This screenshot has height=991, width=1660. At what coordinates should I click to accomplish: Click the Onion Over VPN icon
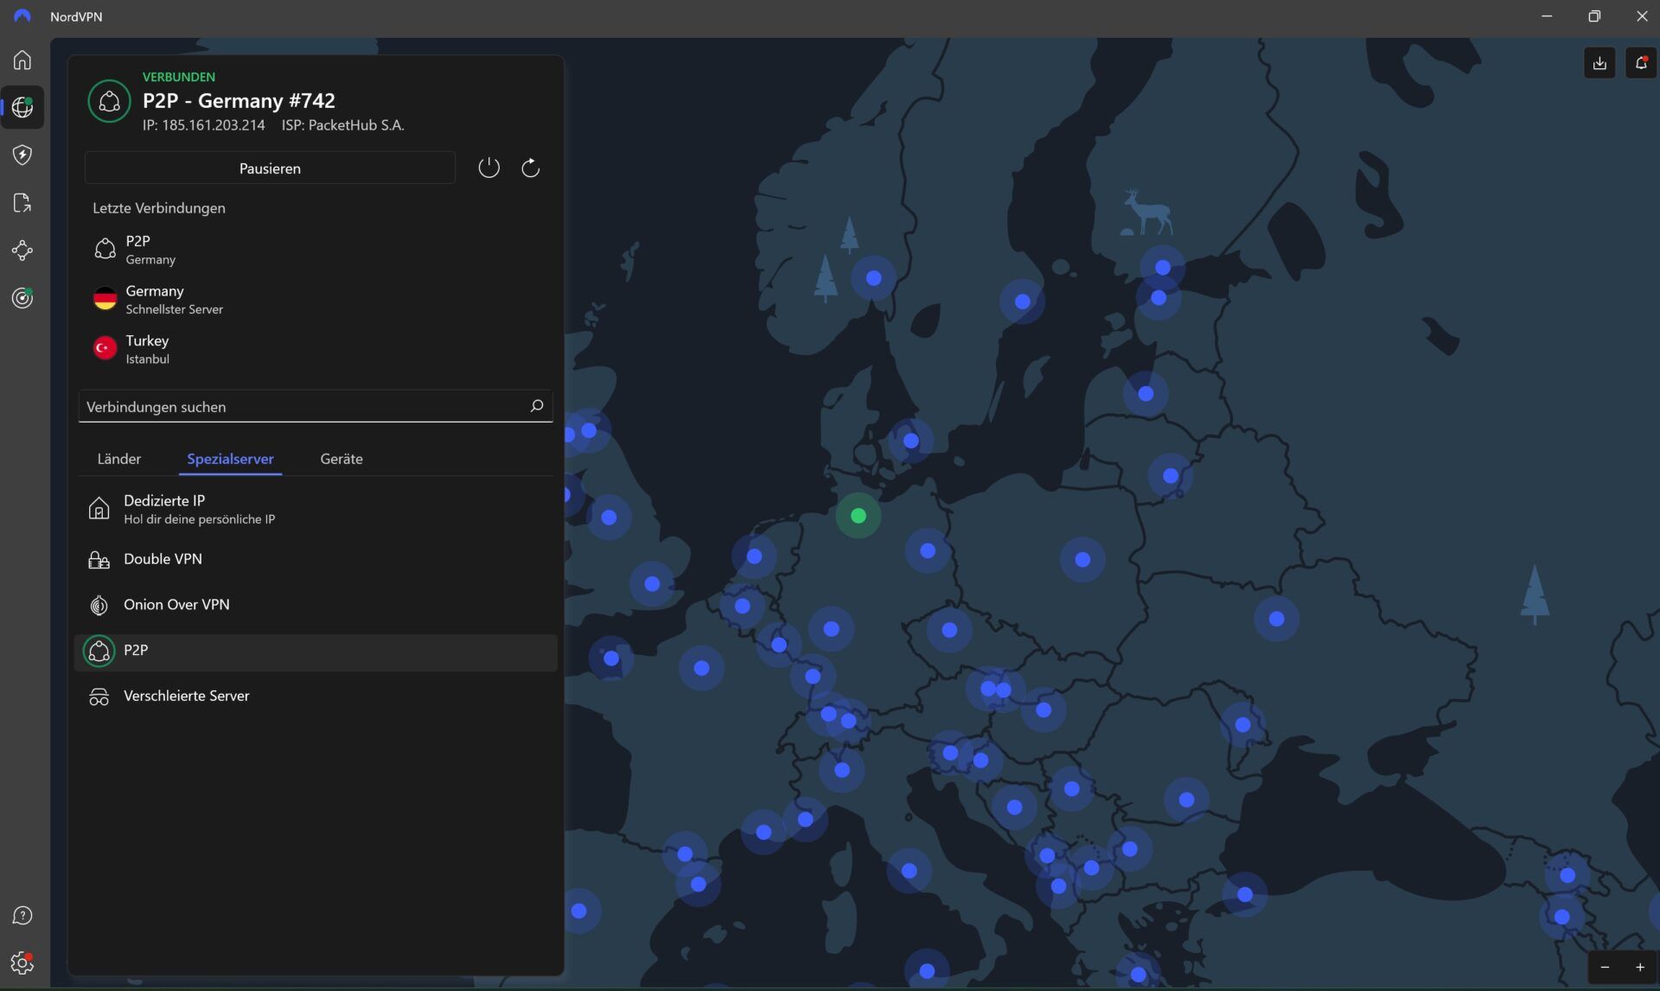coord(99,605)
